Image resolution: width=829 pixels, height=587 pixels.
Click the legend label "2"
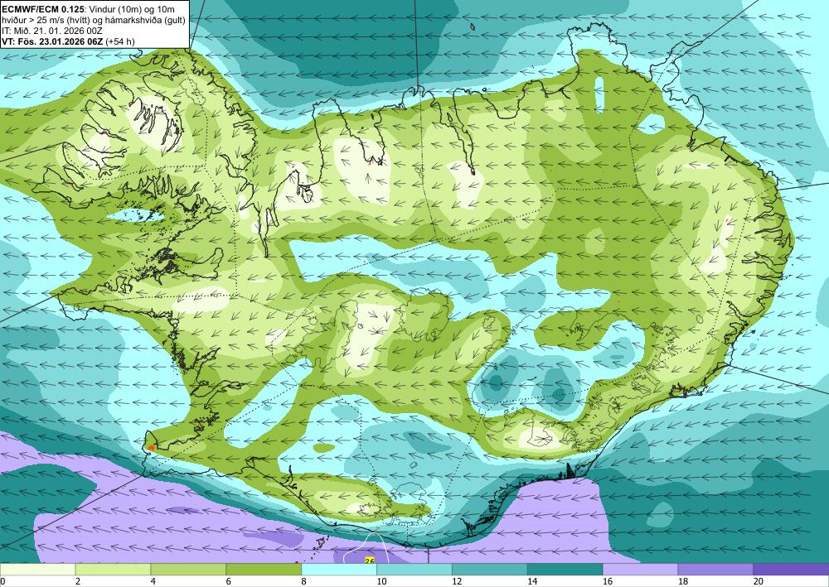78,581
